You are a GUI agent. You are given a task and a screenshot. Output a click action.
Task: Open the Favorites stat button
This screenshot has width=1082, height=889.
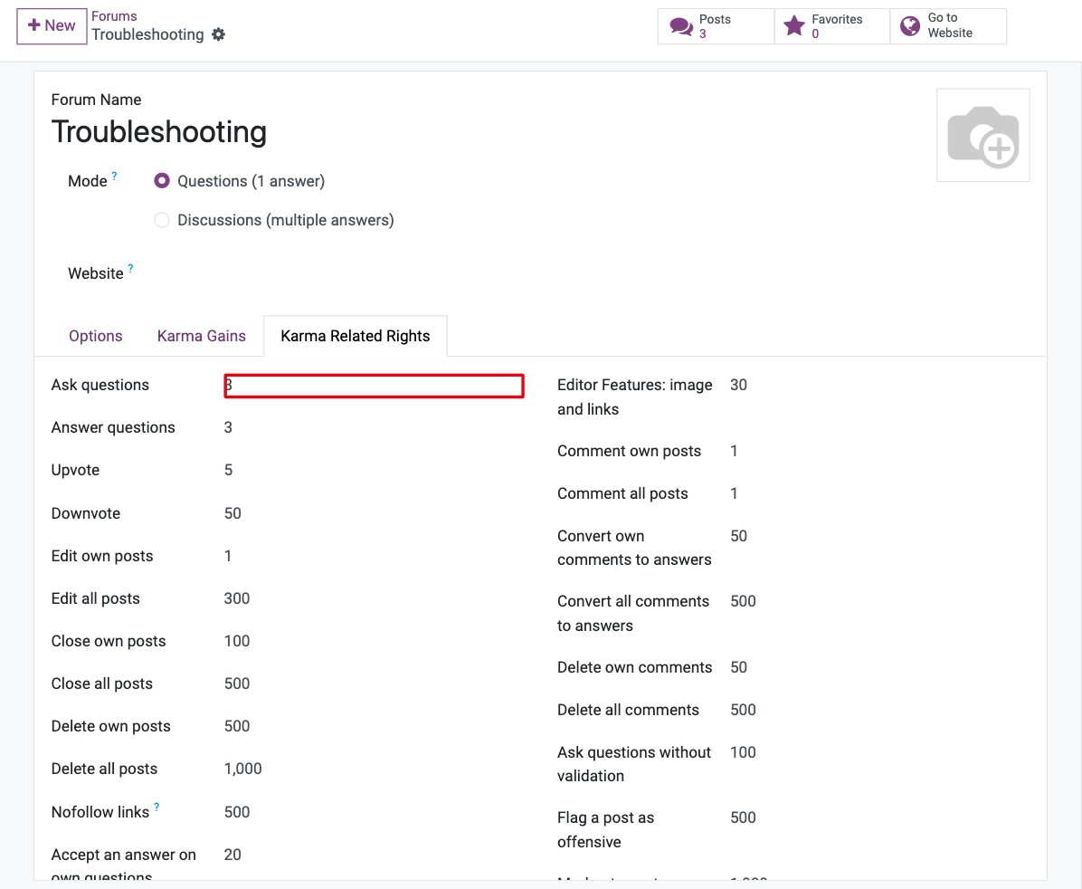[x=831, y=26]
